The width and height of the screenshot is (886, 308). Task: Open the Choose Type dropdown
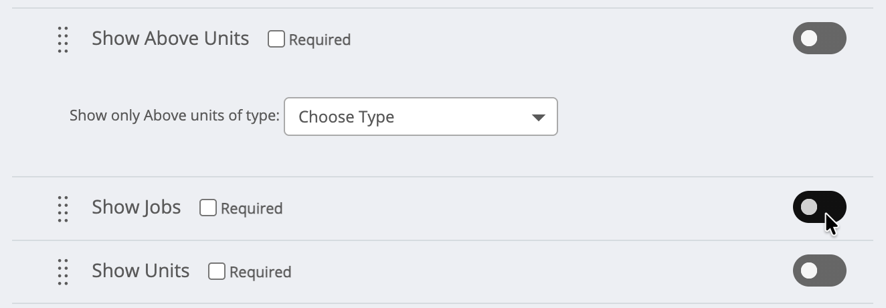[x=420, y=117]
